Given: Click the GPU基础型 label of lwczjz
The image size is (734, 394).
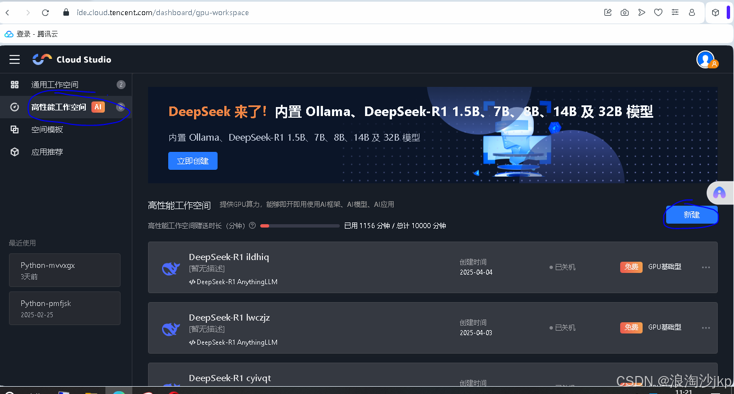Looking at the screenshot, I should click(665, 327).
